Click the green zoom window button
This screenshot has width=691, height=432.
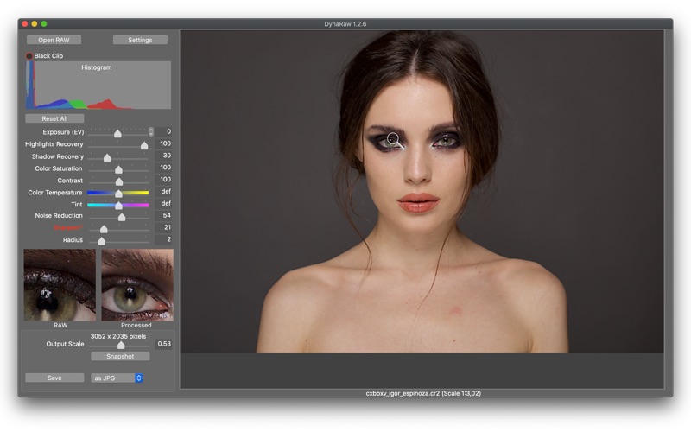coord(44,24)
